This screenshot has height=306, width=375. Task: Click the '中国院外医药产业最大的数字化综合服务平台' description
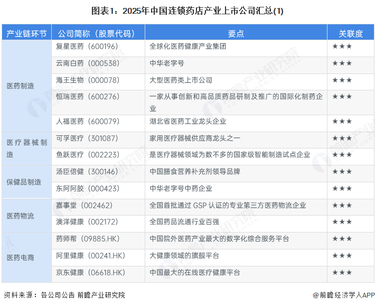pos(219,239)
